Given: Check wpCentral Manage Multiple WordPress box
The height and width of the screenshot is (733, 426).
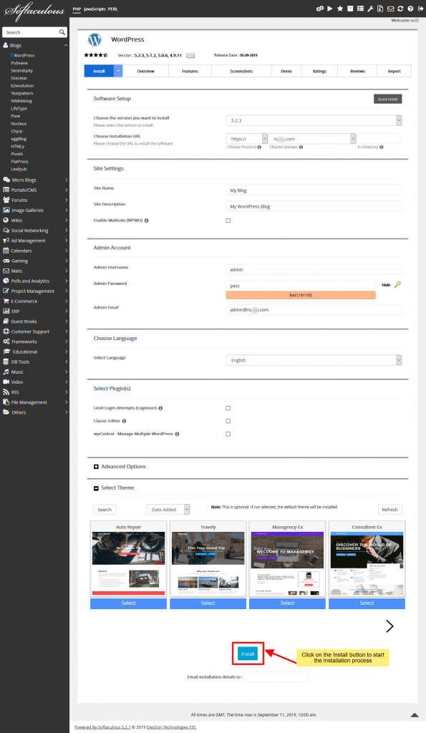Looking at the screenshot, I should pyautogui.click(x=228, y=435).
